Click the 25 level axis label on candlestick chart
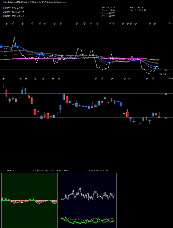The width and height of the screenshot is (173, 228). coord(166,94)
